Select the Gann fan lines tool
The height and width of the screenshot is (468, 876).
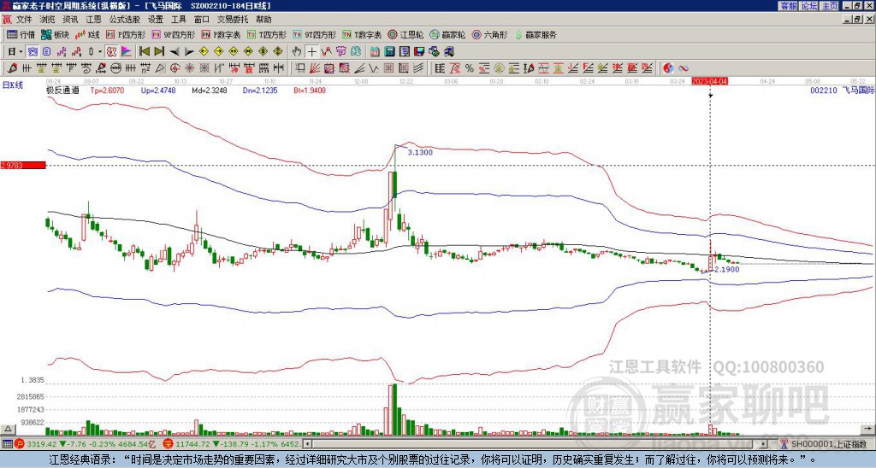(x=315, y=68)
